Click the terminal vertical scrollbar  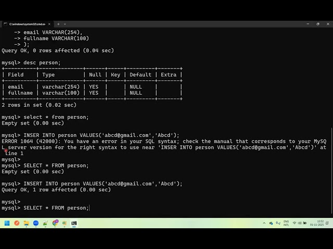(x=332, y=171)
